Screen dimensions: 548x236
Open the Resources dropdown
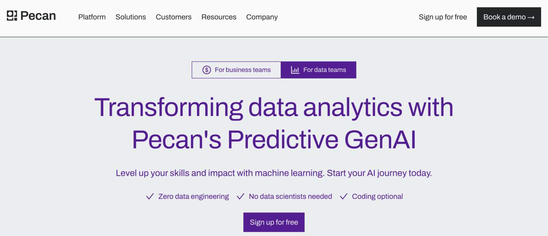click(219, 17)
